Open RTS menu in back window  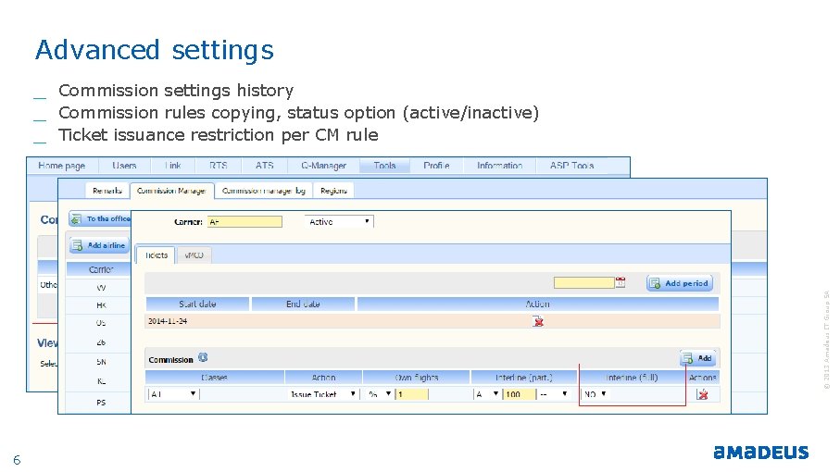pyautogui.click(x=218, y=166)
